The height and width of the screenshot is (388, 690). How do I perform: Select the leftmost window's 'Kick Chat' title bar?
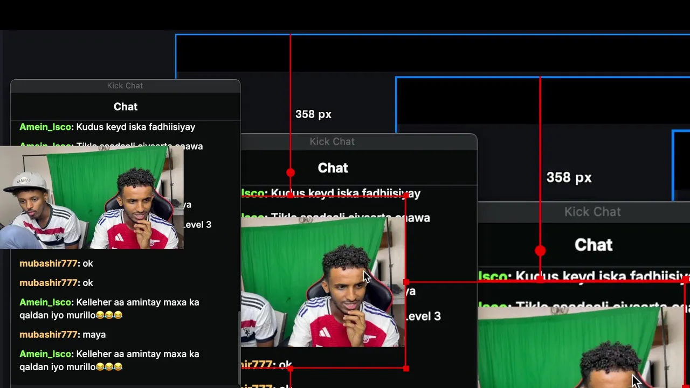point(125,86)
